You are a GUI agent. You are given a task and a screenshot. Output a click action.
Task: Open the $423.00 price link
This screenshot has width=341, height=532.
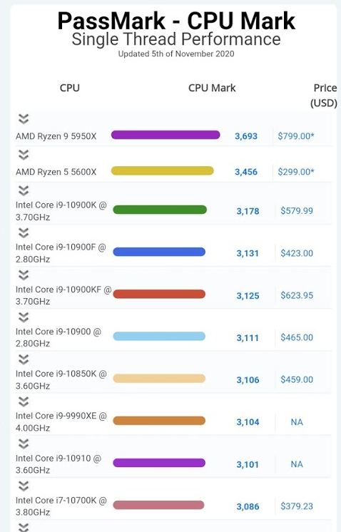pos(297,253)
